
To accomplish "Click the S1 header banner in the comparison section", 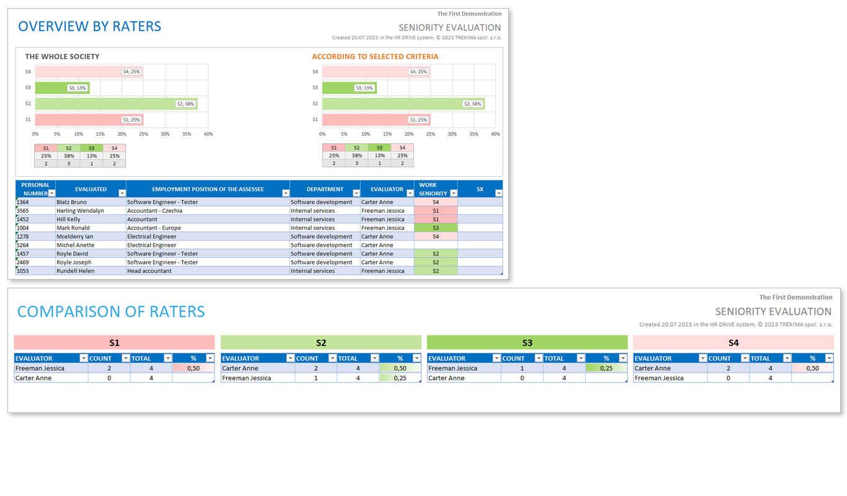I will (x=113, y=342).
